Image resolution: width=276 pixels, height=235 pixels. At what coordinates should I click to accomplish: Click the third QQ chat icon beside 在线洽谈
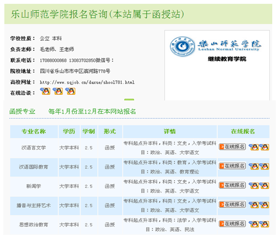click(x=70, y=92)
